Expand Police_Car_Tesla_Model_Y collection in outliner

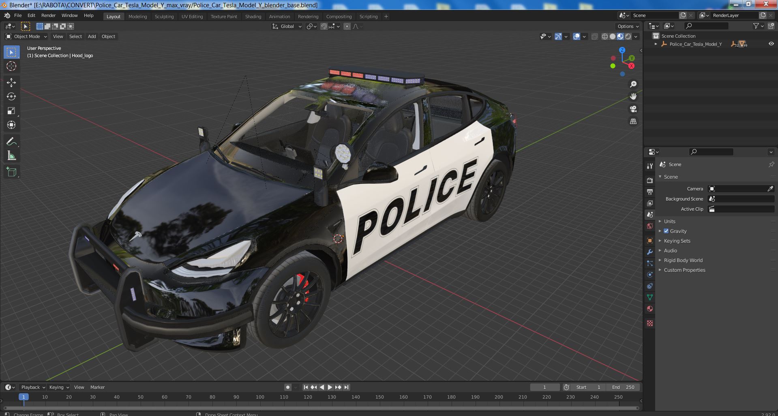656,44
